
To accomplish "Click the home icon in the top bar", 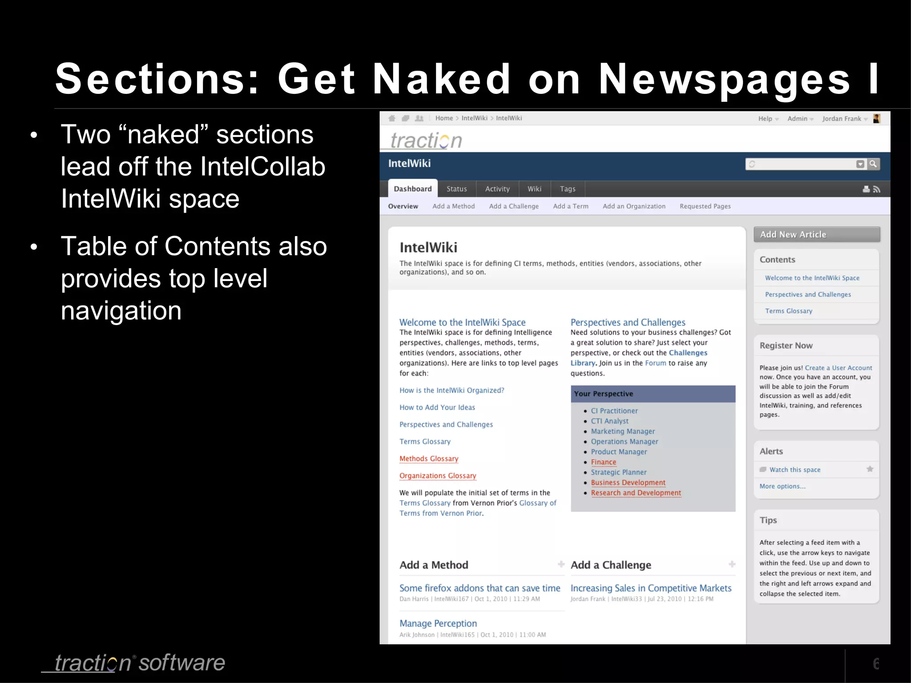I will tap(392, 118).
